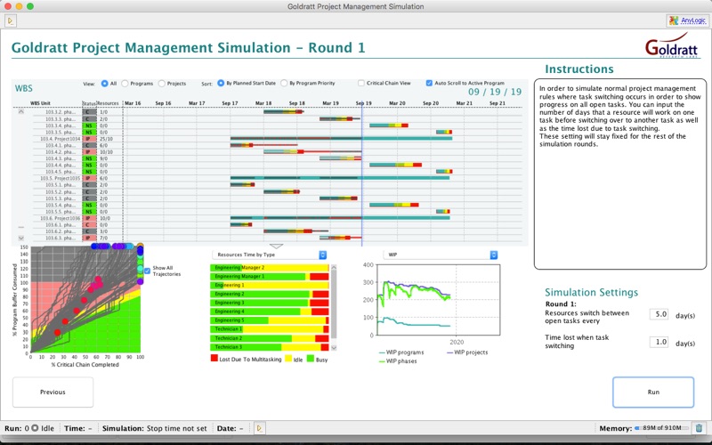Click the IP status badge of 103.4. Project1034
This screenshot has height=445, width=712.
[89, 139]
